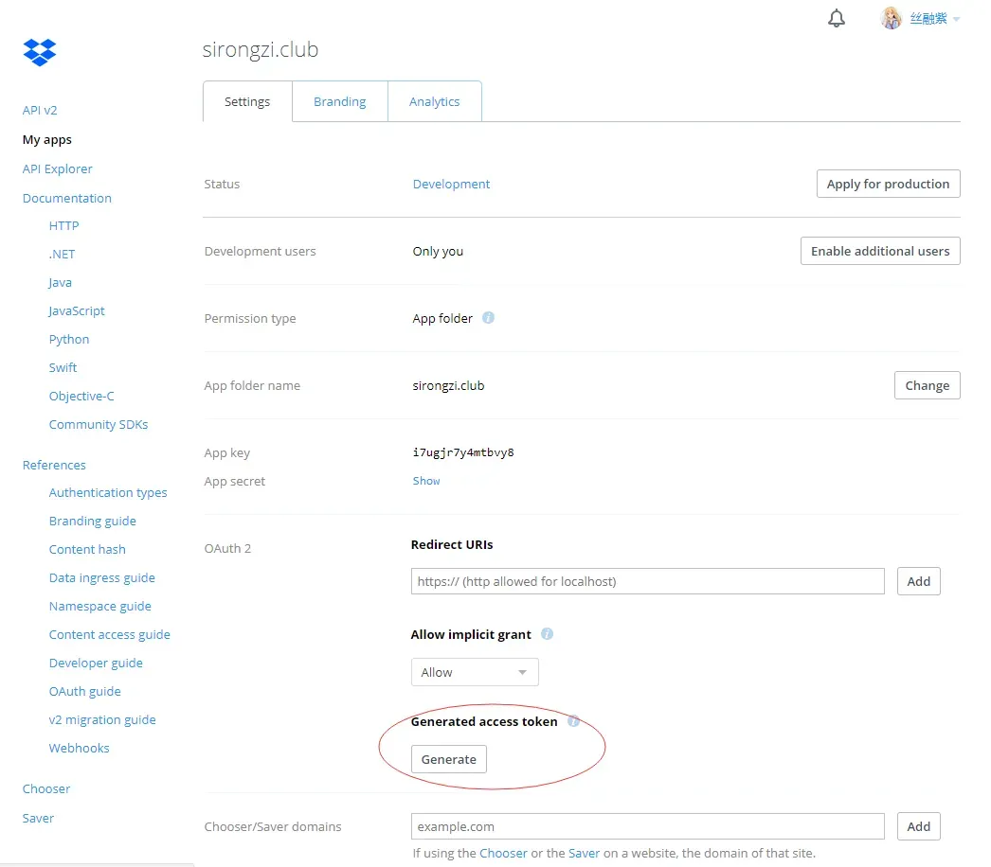Click info icon beside Generated access token

(573, 720)
